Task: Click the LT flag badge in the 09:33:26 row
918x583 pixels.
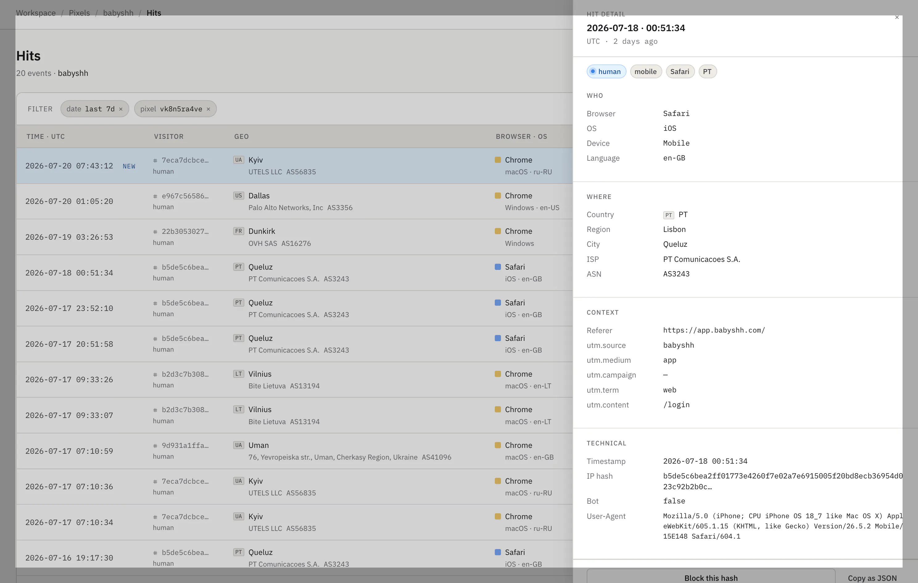Action: [x=239, y=374]
